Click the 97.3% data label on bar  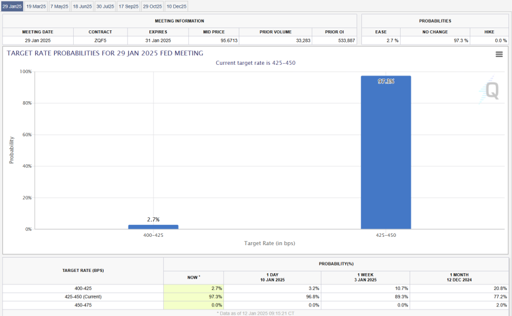386,81
